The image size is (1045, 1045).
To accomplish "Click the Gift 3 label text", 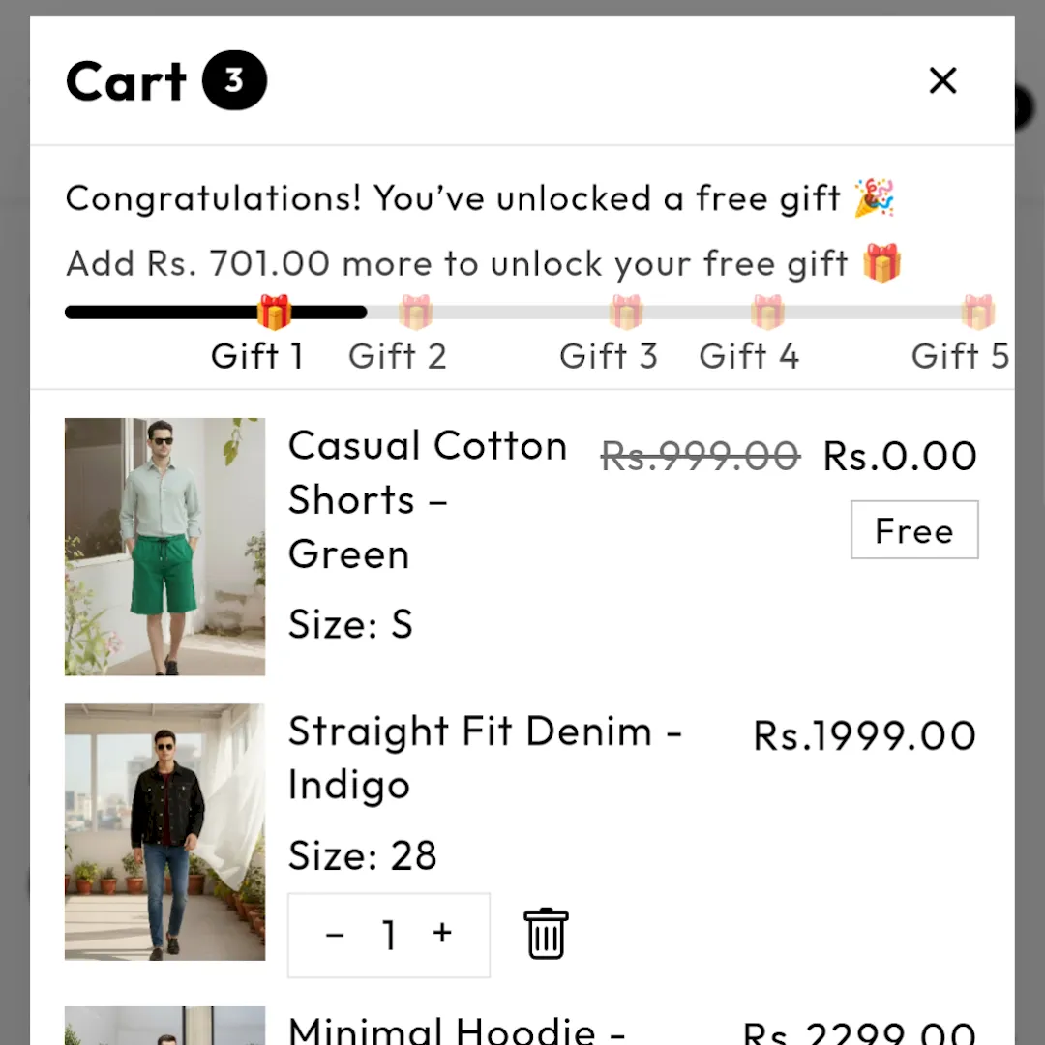I will (609, 356).
